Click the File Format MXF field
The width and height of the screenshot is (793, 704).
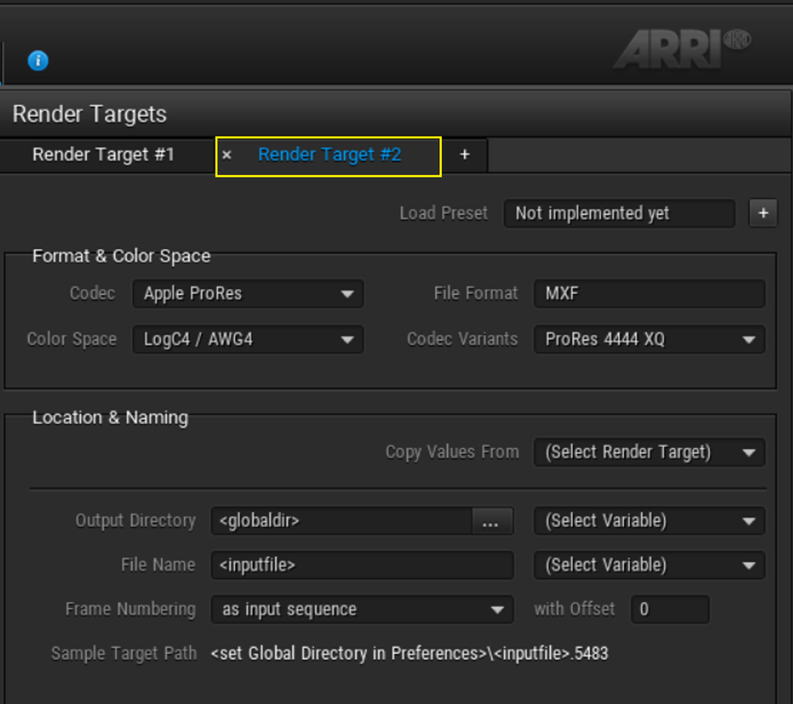[x=650, y=294]
